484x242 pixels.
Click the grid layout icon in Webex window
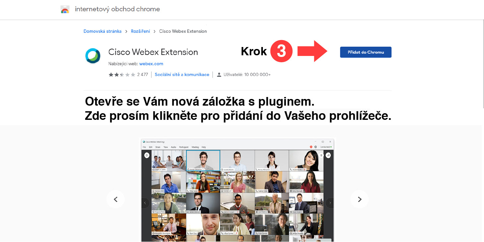click(x=321, y=155)
